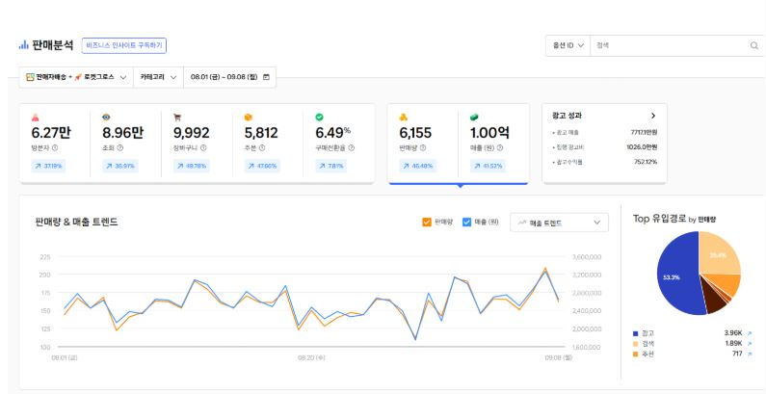Screen dimensions: 766x394
Task: Click the trend arrow next to 717
Action: [x=750, y=354]
